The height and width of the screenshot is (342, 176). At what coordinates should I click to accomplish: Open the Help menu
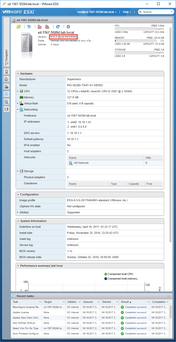[127, 12]
